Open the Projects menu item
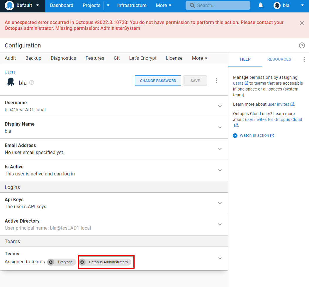 pos(91,5)
